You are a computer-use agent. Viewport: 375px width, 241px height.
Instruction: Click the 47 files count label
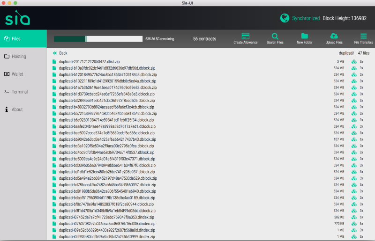click(x=364, y=53)
